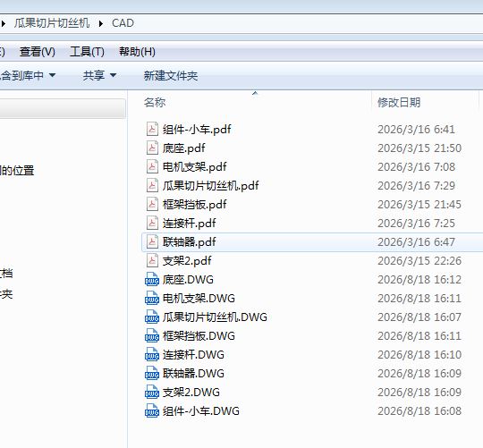
Task: Select file name 支架2.DWG
Action: 191,393
